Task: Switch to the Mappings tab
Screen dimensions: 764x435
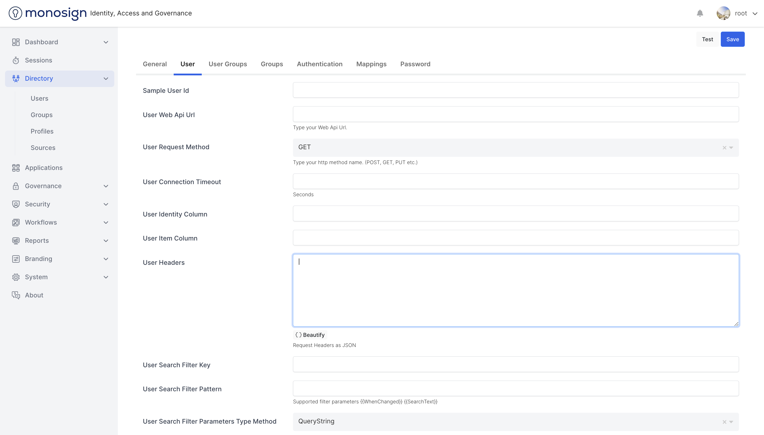Action: coord(371,64)
